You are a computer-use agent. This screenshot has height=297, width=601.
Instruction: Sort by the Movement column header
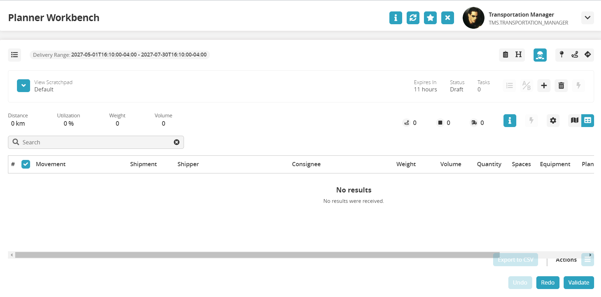50,164
